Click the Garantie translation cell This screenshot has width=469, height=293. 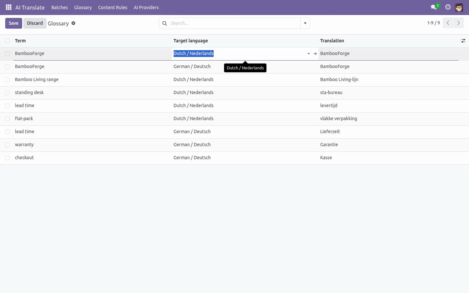point(329,145)
